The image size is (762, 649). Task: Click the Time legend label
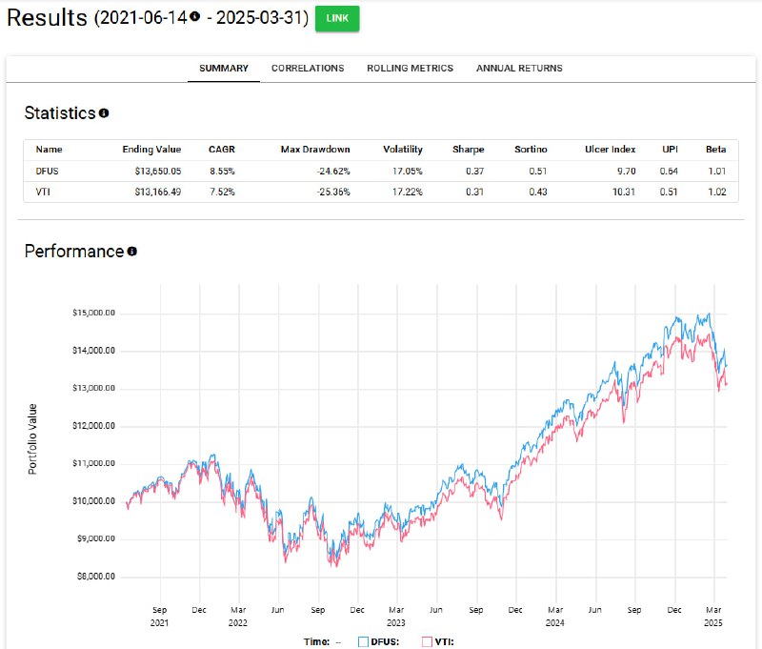[x=317, y=642]
